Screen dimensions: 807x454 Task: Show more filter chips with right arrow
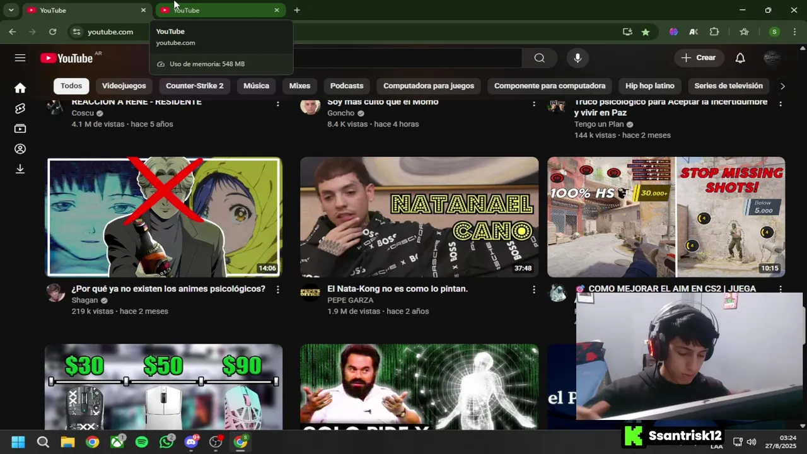(782, 86)
